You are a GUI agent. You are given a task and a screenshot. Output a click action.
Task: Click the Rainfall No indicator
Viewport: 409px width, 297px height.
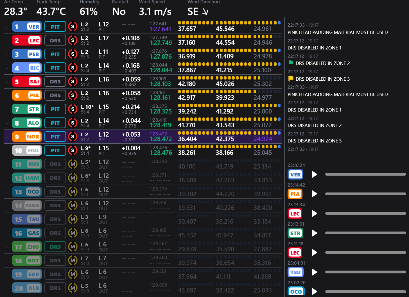point(119,12)
